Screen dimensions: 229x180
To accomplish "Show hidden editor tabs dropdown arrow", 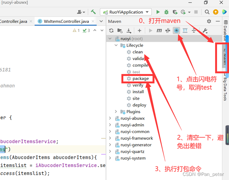I will click(x=101, y=21).
